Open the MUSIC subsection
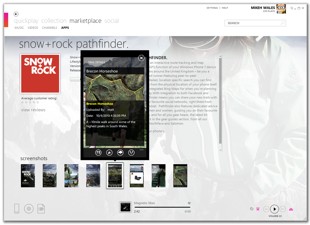The width and height of the screenshot is (310, 225). (19, 28)
